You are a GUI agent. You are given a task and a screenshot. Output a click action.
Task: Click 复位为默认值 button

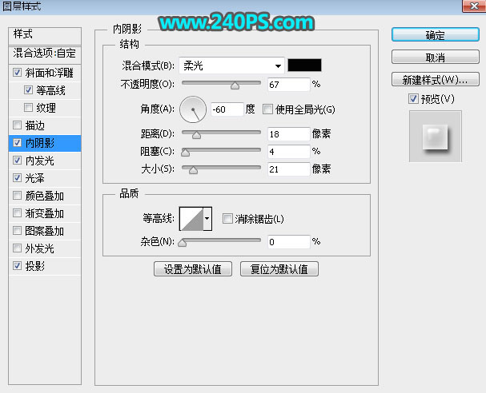point(279,269)
